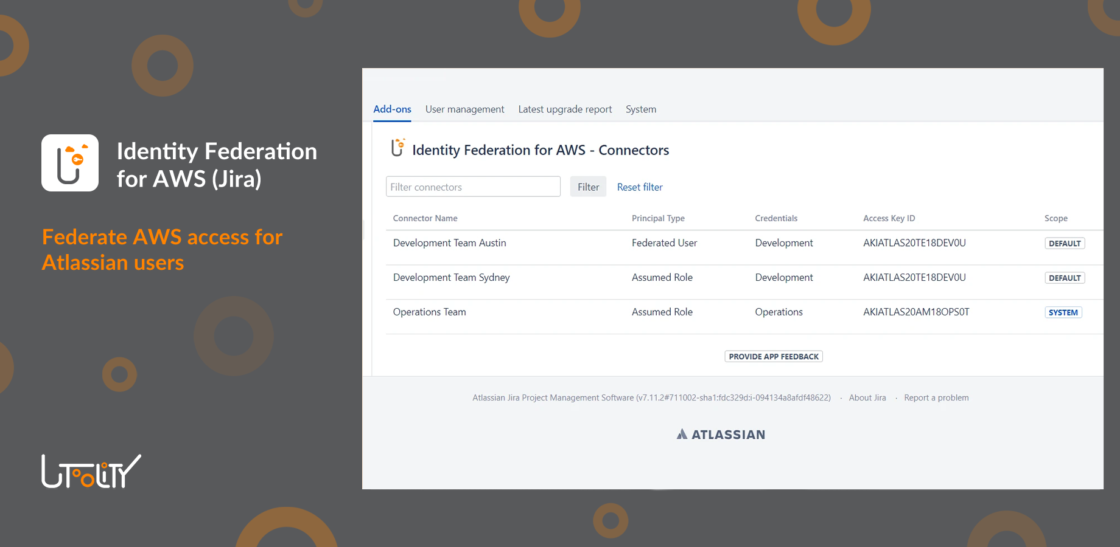Select the Connector Name column header
The height and width of the screenshot is (547, 1120).
point(425,218)
